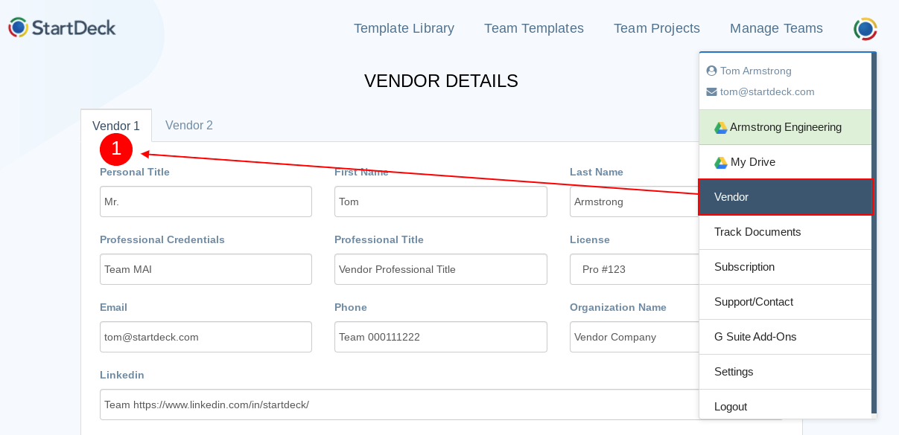
Task: Click the Professional Title input field
Action: 441,269
